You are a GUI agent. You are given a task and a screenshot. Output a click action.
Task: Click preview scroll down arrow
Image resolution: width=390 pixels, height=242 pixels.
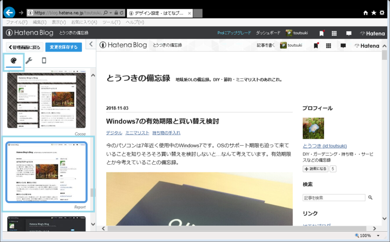(x=384, y=219)
